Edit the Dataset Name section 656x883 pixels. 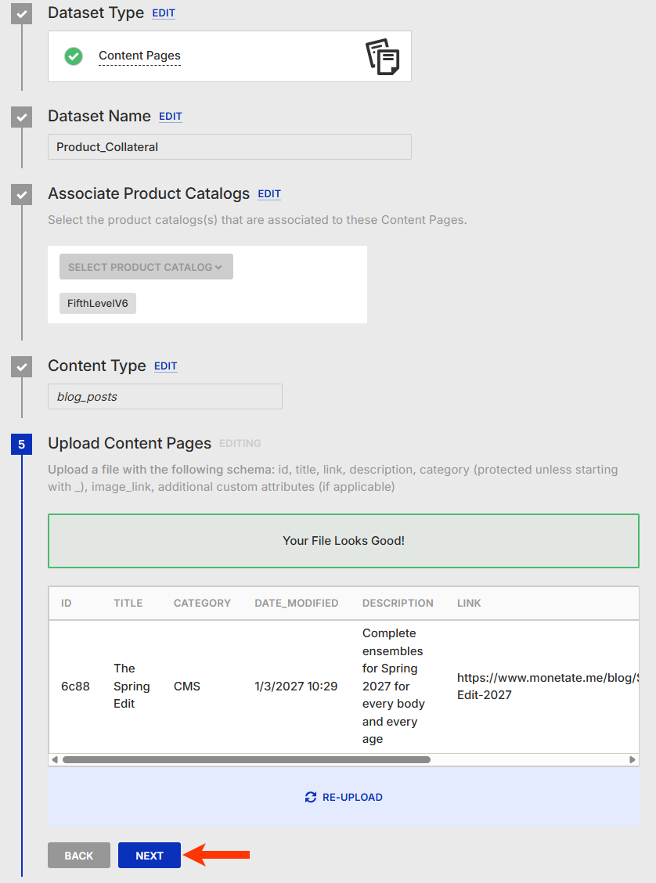coord(171,117)
